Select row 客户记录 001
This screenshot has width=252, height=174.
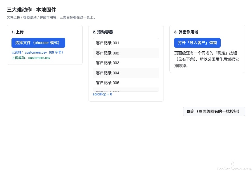(x=126, y=43)
